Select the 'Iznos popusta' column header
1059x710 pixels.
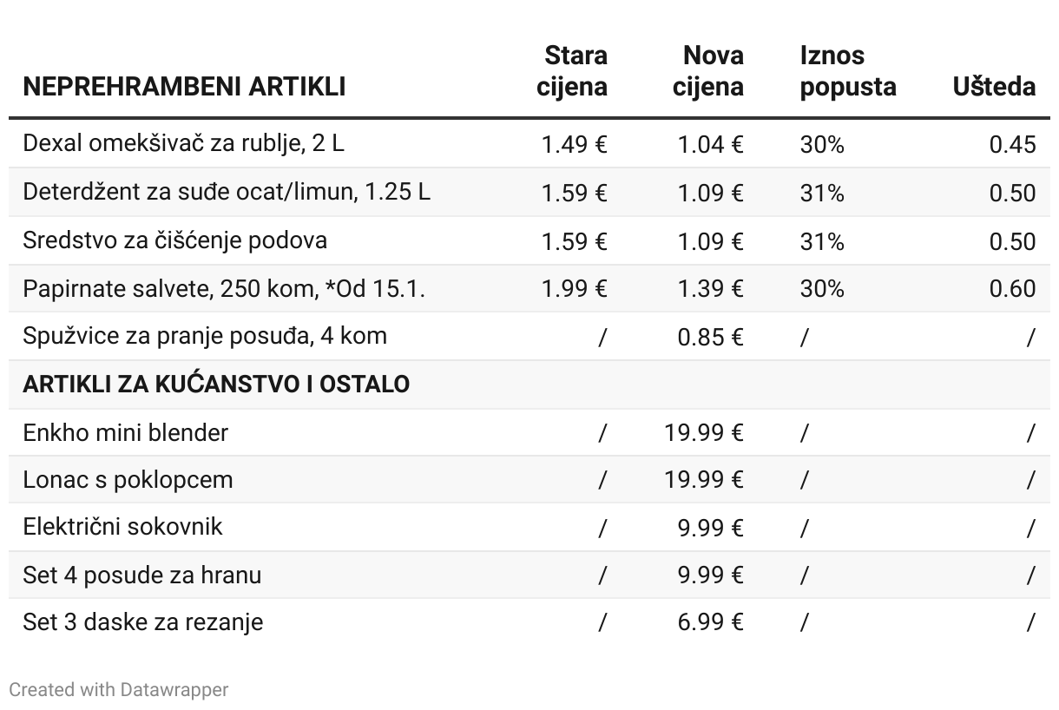click(847, 71)
